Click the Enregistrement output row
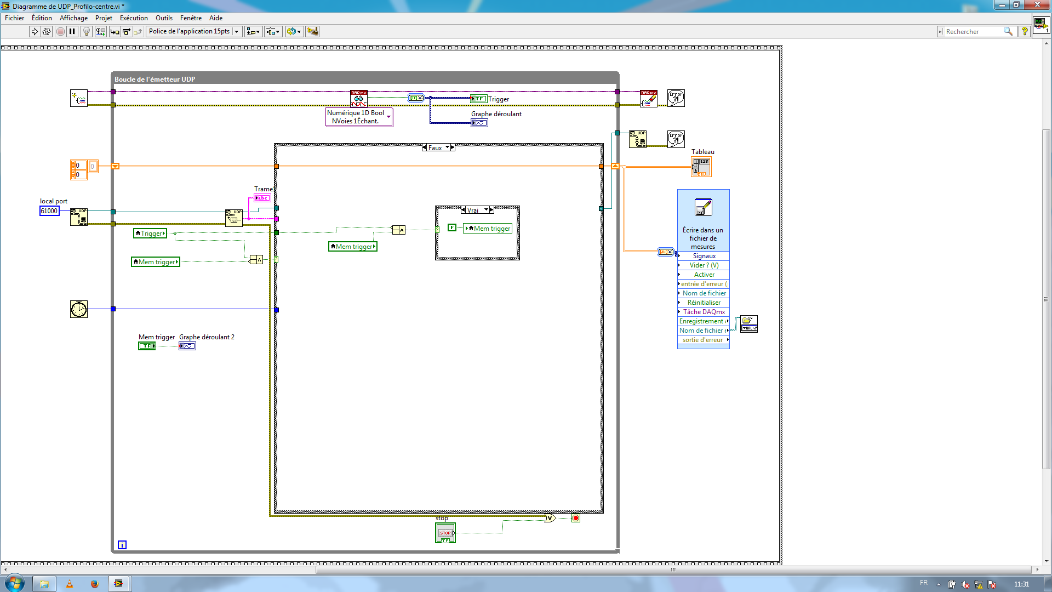Viewport: 1052px width, 592px height. (704, 321)
